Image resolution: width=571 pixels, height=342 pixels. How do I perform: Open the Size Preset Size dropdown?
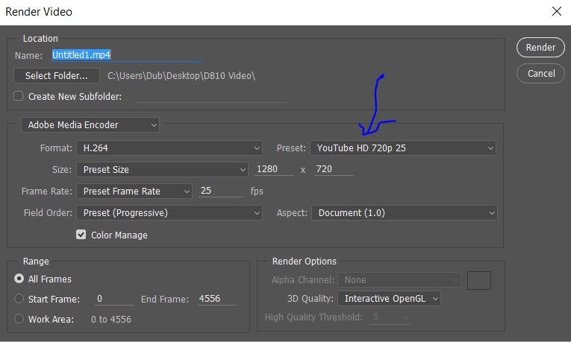click(x=163, y=169)
